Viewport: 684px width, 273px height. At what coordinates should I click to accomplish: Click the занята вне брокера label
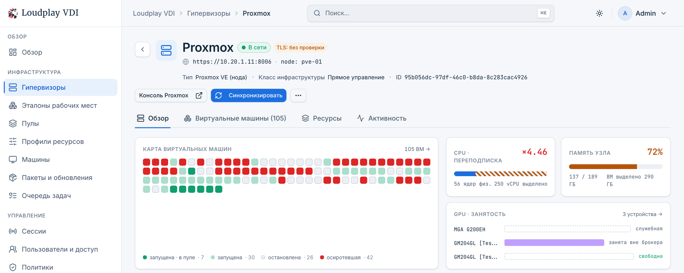(x=636, y=243)
